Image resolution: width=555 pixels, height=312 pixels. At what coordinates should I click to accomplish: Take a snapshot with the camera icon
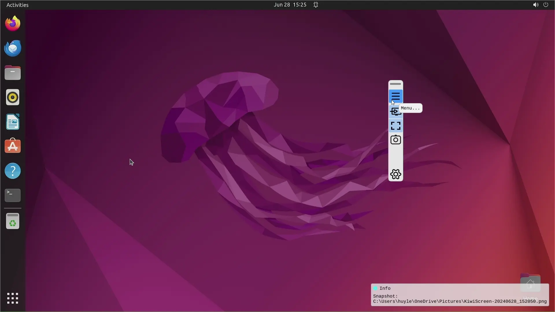point(395,140)
